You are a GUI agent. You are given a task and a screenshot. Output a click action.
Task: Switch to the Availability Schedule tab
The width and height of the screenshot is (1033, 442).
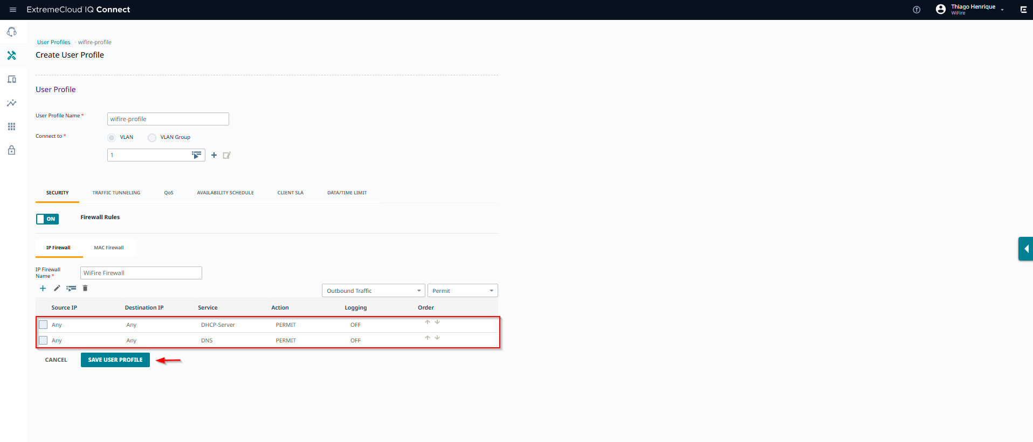(225, 193)
